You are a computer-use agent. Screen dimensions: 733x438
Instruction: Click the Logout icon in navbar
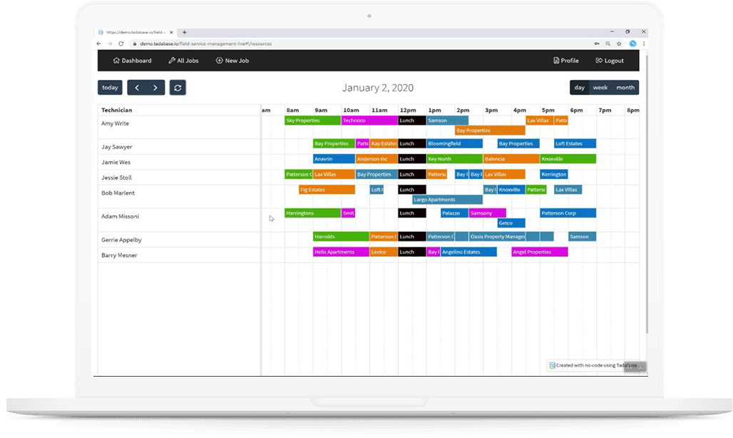click(600, 61)
